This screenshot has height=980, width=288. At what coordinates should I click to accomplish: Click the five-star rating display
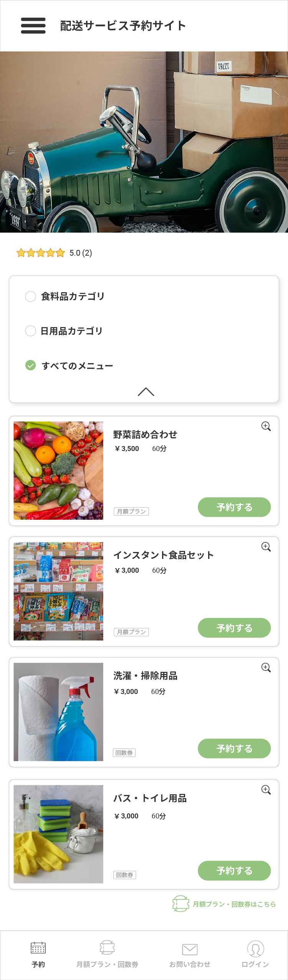point(40,253)
